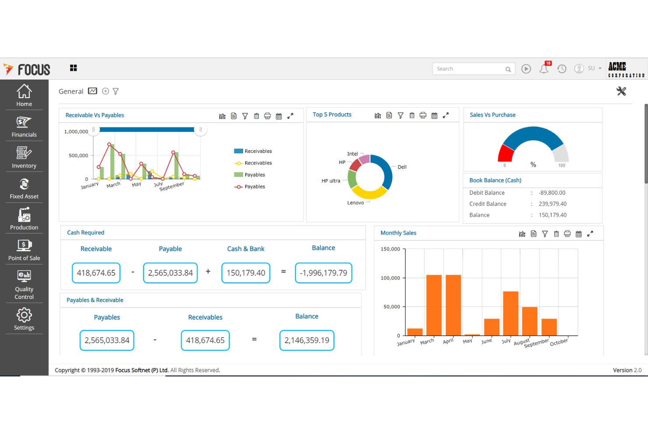The image size is (648, 432).
Task: Open Settings at the bottom of sidebar
Action: click(x=24, y=319)
